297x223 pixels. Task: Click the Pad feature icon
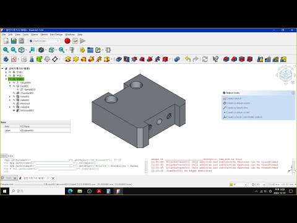[68, 59]
